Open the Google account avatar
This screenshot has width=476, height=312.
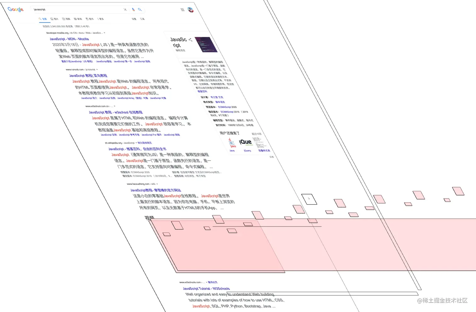190,10
